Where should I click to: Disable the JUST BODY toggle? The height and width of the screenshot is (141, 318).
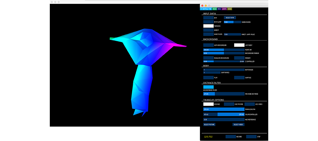(239, 45)
